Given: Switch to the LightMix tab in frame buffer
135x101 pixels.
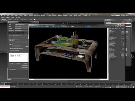Looking at the screenshot, I should 123,28.
